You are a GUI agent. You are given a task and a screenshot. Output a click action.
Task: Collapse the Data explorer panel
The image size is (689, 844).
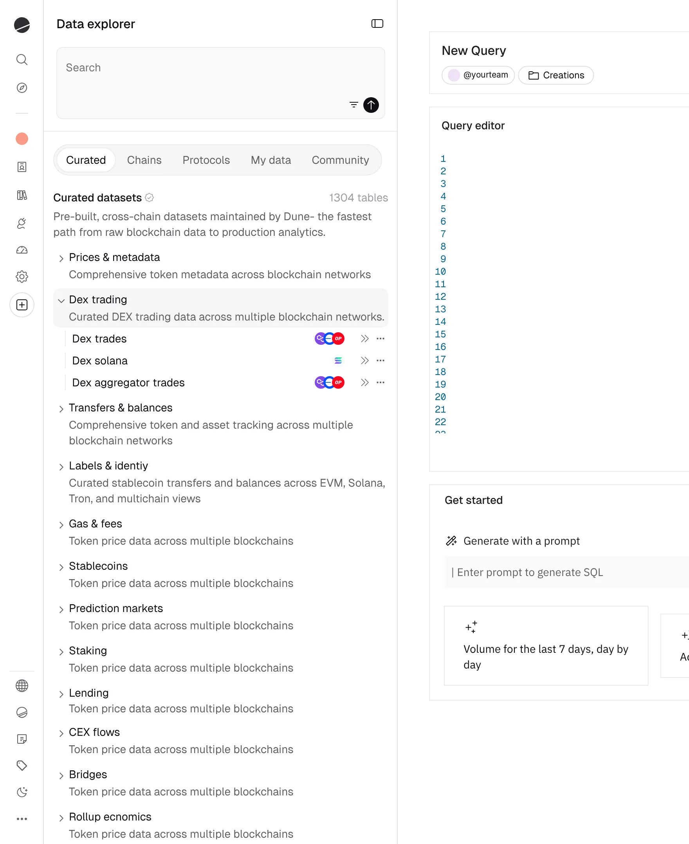[x=377, y=24]
